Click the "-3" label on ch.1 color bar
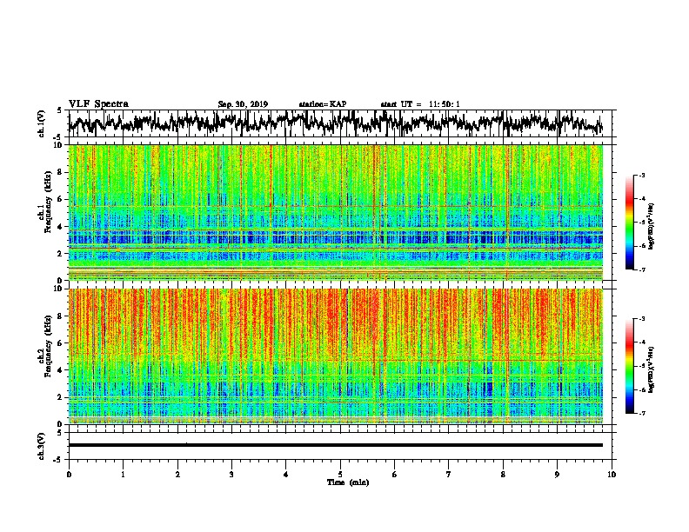The height and width of the screenshot is (532, 689). click(x=642, y=175)
